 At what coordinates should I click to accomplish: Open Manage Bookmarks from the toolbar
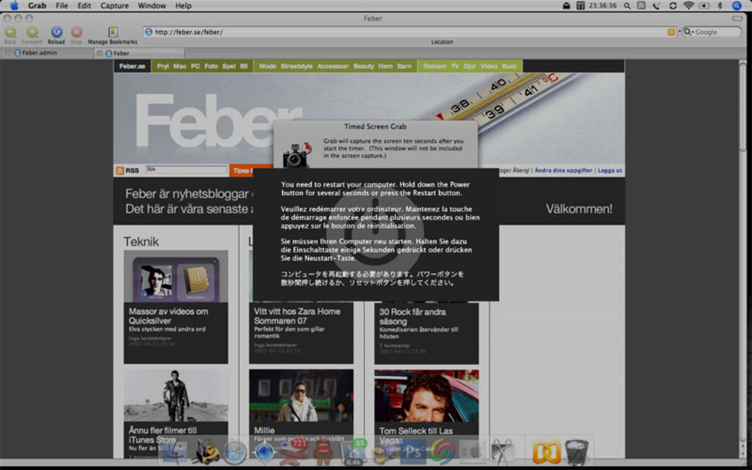(x=112, y=33)
